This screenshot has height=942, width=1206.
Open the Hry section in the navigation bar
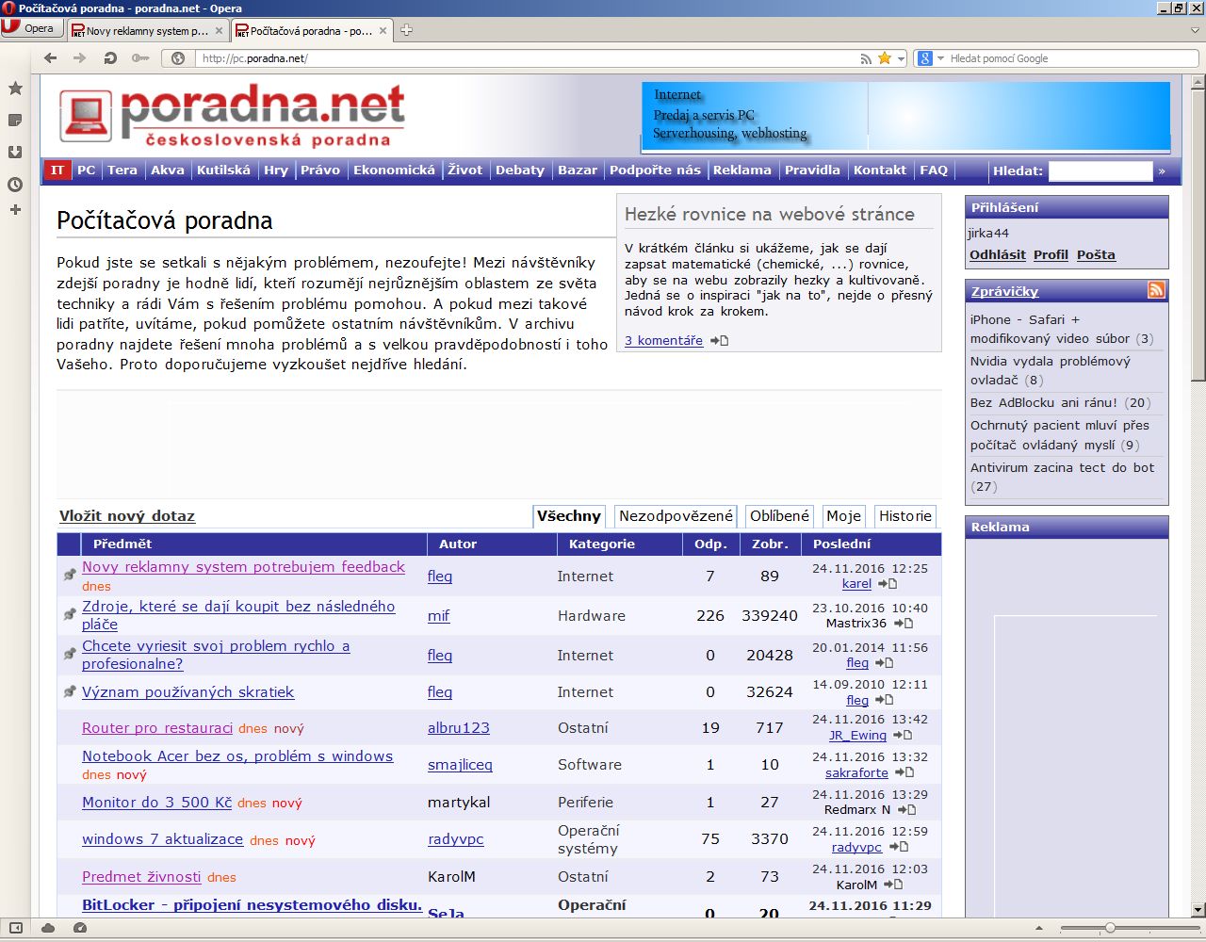click(276, 171)
